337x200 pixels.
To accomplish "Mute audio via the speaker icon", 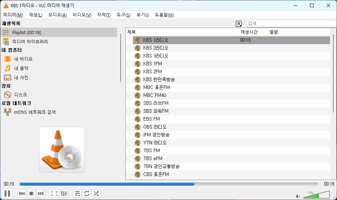I will [298, 196].
